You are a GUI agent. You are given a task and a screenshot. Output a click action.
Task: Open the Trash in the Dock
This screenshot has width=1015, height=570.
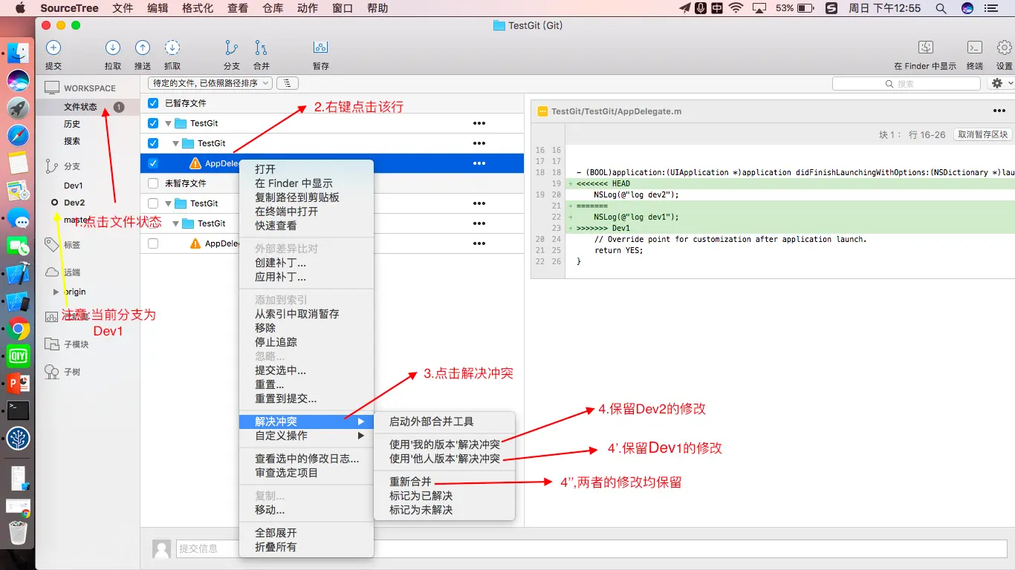(18, 532)
